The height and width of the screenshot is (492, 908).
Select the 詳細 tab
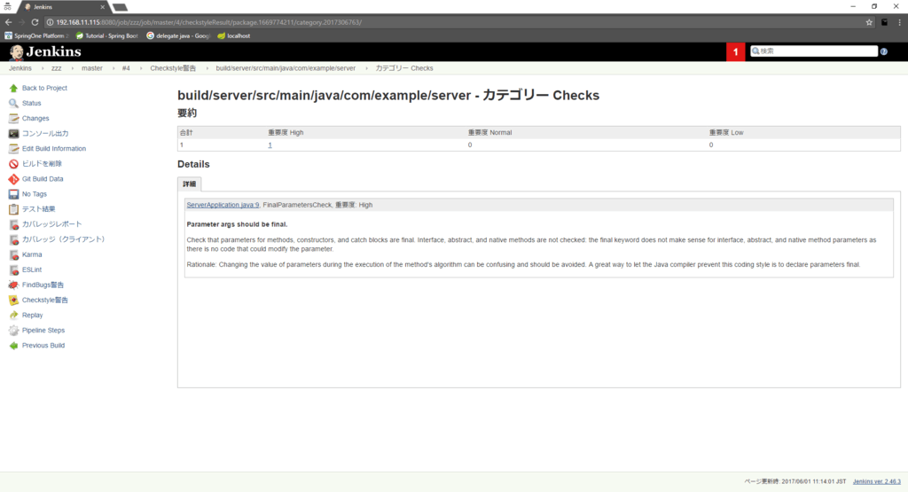tap(190, 184)
